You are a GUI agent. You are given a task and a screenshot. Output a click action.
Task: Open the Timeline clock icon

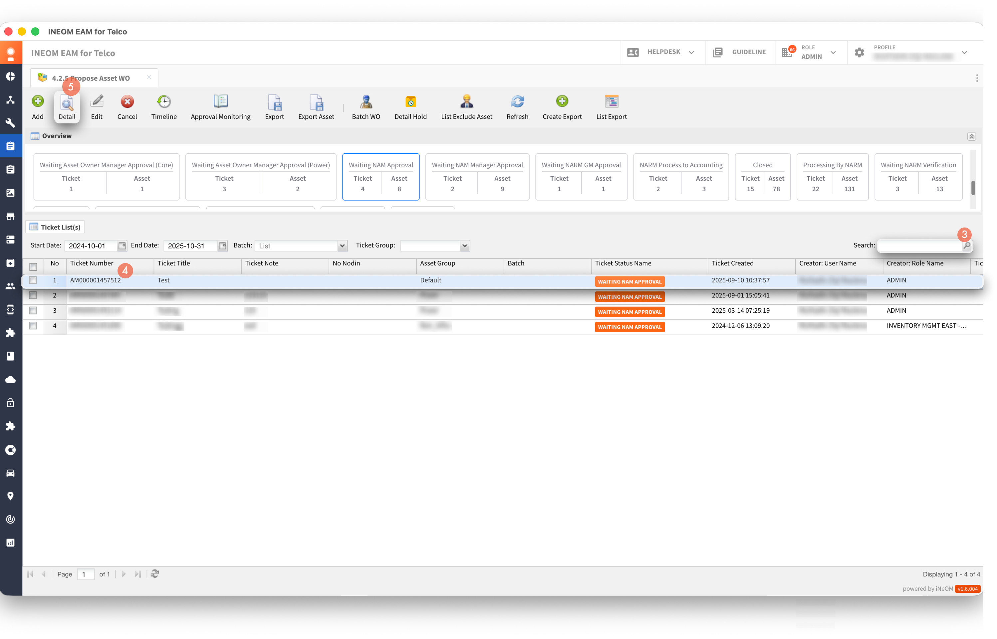pyautogui.click(x=163, y=102)
